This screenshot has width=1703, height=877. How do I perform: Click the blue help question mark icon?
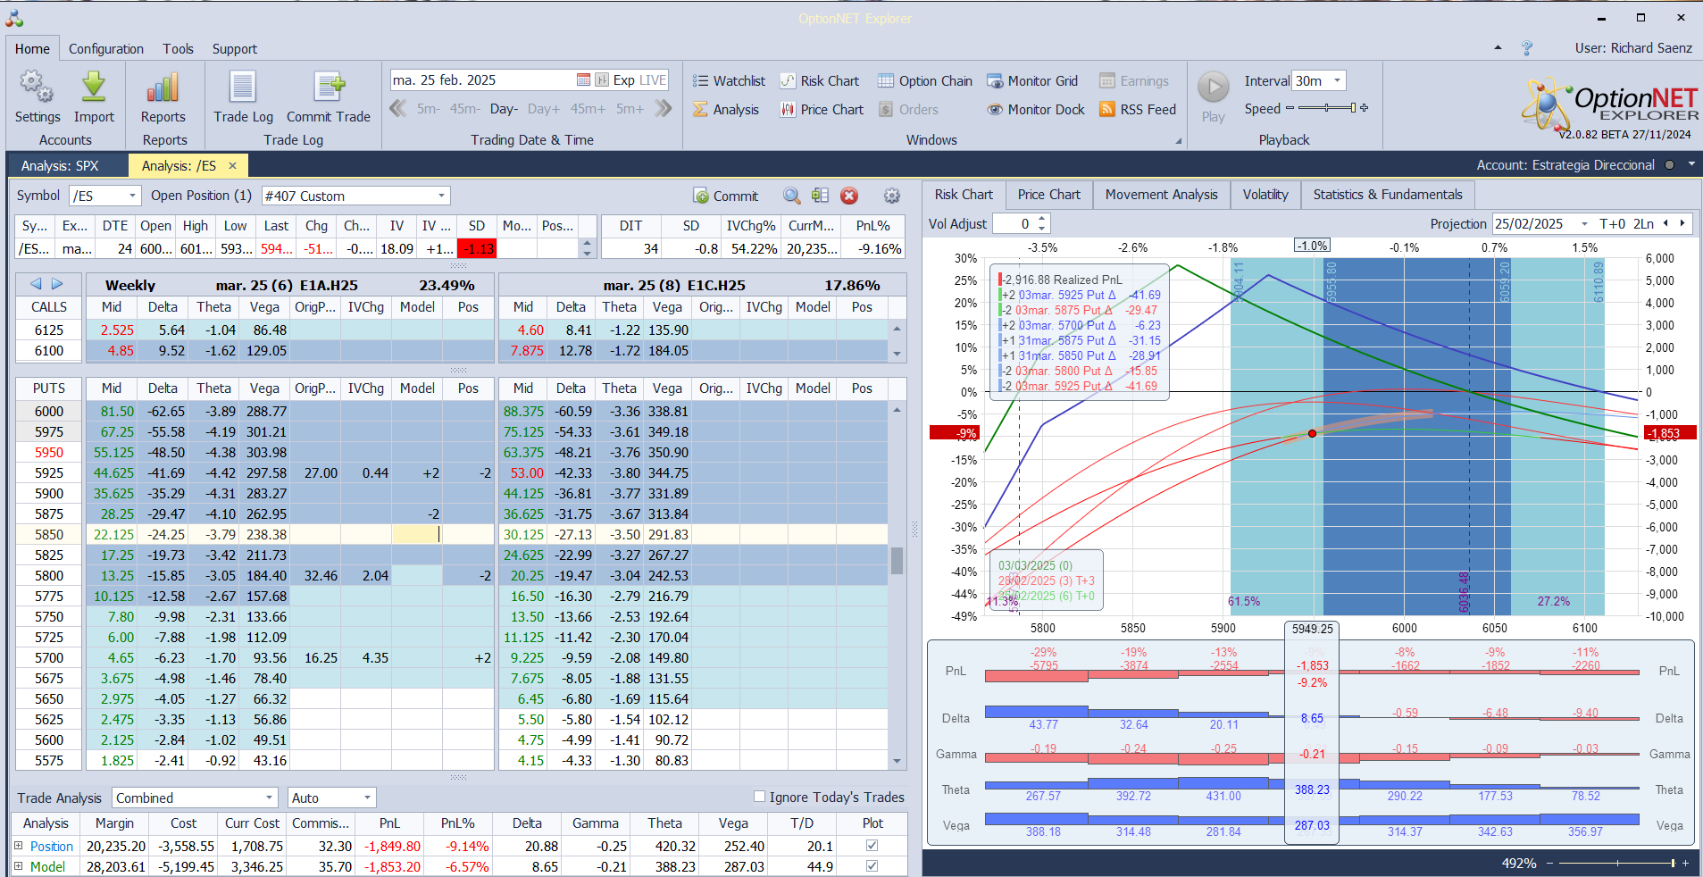click(x=1527, y=48)
